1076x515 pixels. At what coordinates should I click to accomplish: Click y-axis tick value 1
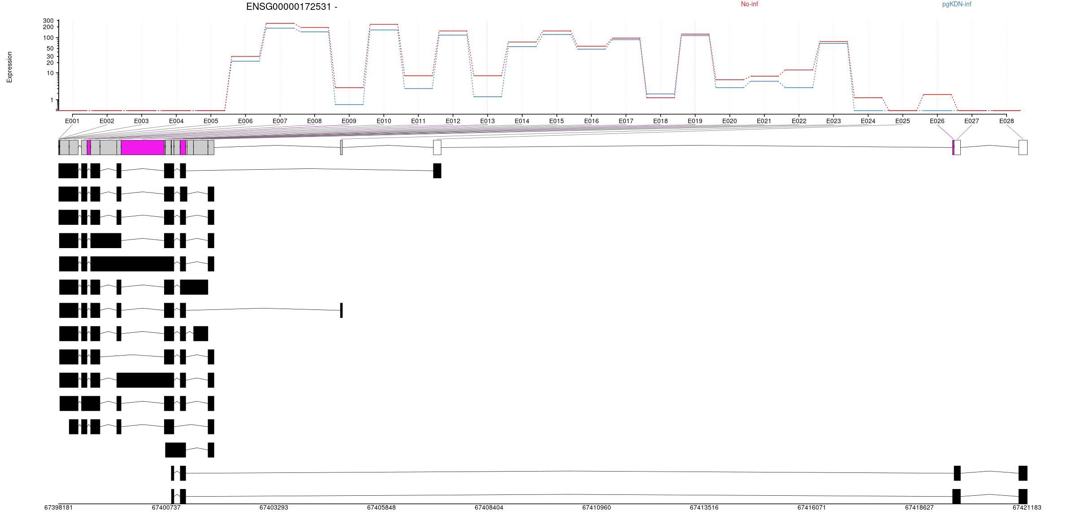(52, 100)
